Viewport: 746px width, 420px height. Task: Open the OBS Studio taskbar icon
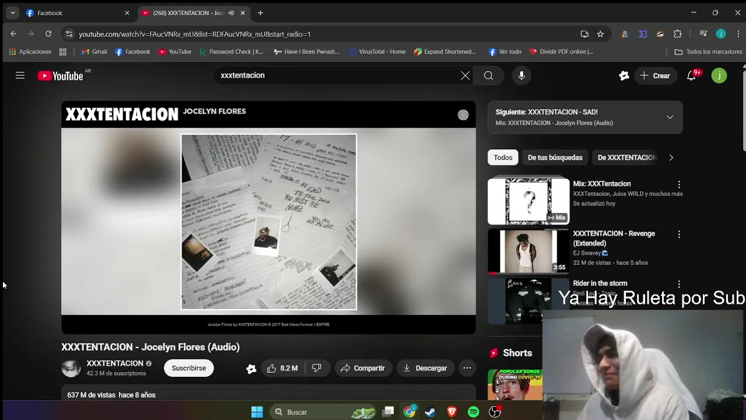(495, 412)
